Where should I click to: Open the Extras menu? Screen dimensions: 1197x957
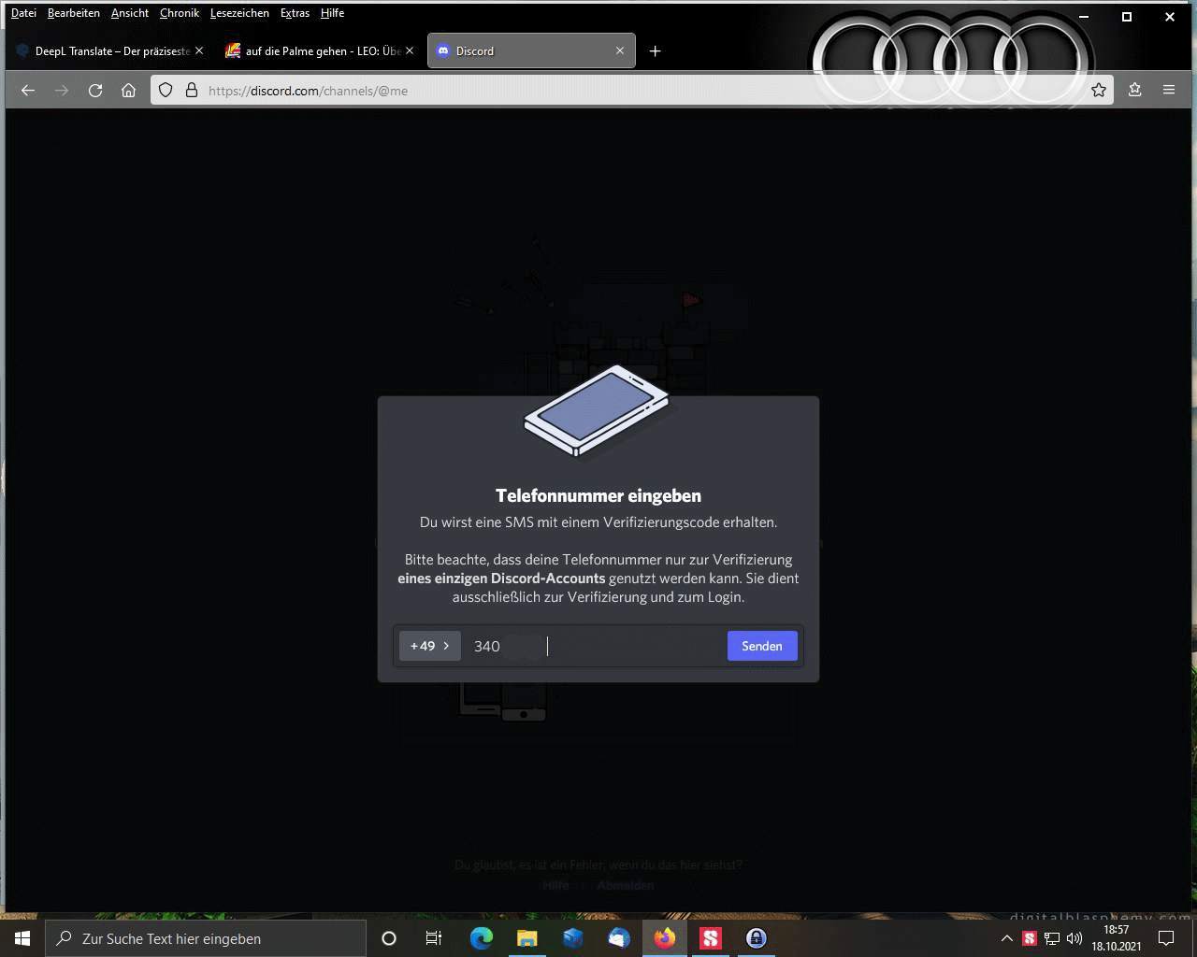[295, 13]
